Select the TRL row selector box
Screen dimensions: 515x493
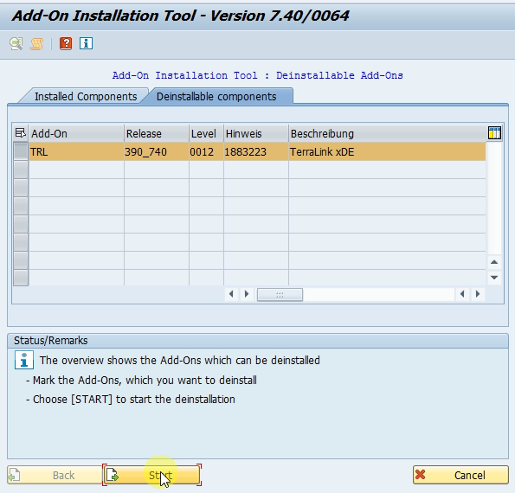(21, 151)
